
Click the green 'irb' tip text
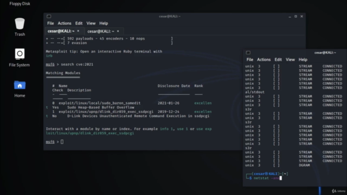coord(49,56)
